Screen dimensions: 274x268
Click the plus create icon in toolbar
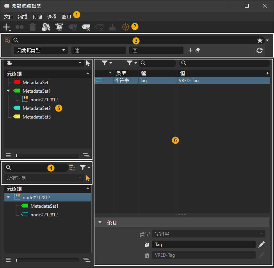tap(7, 27)
